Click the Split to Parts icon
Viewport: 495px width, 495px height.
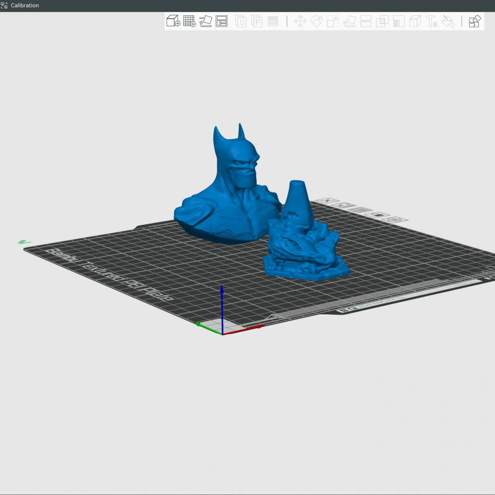(257, 21)
